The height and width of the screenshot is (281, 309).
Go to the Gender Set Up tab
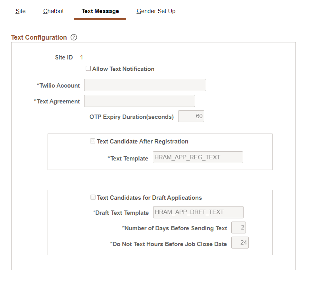click(156, 11)
